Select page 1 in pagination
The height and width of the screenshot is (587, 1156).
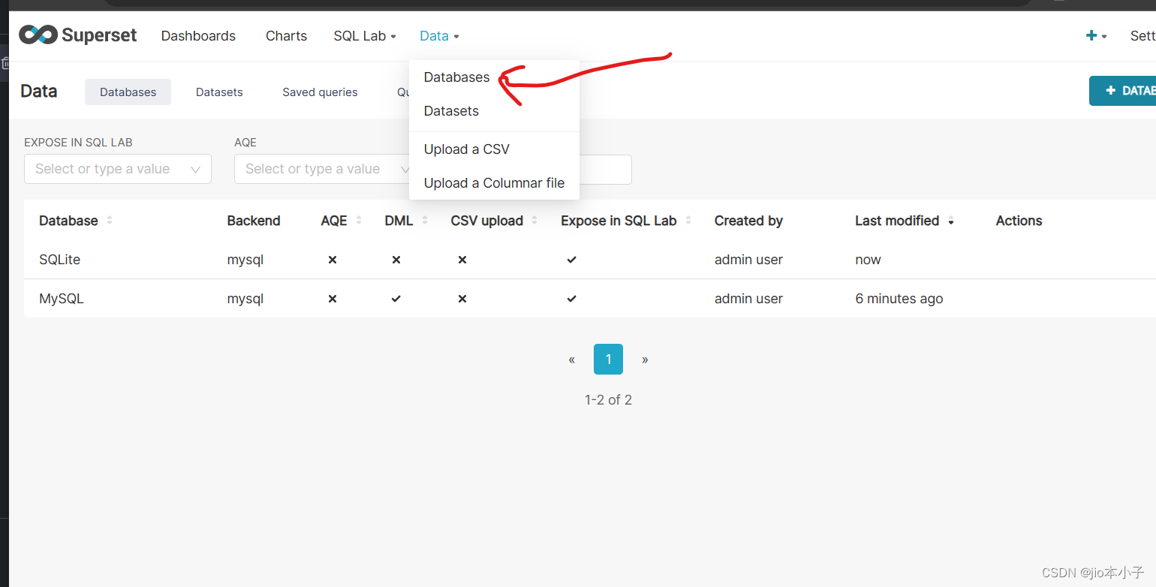[x=608, y=360]
